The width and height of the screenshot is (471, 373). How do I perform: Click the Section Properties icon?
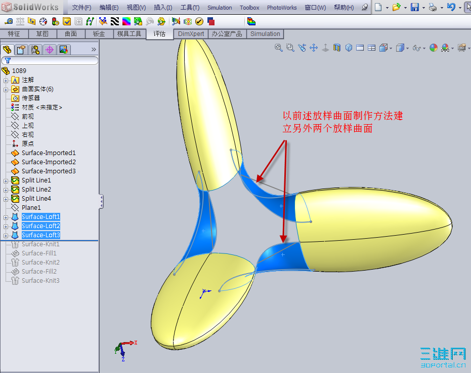coord(31,21)
